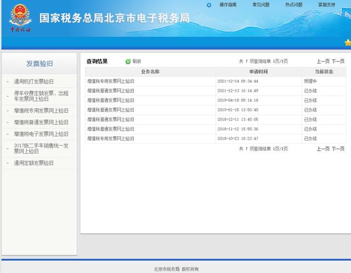
Task: Select 通用定额发票验旧 in the sidebar
Action: click(33, 163)
